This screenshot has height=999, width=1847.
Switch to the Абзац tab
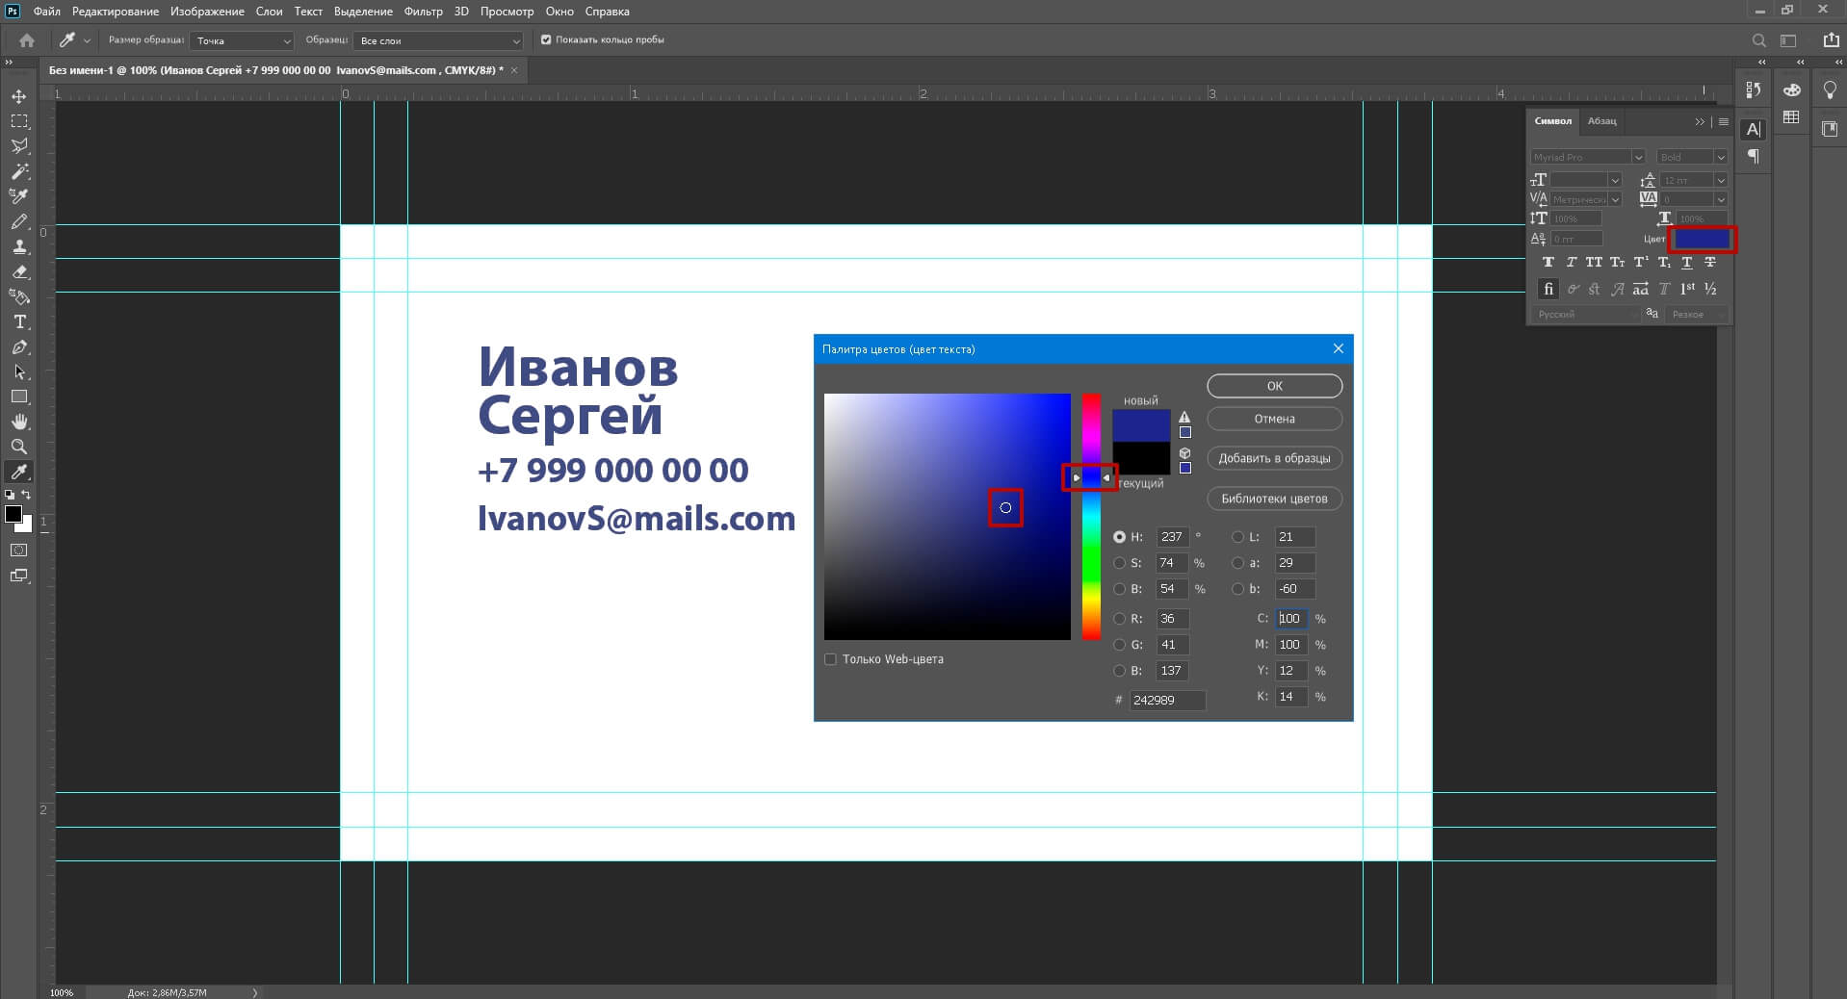click(1602, 121)
